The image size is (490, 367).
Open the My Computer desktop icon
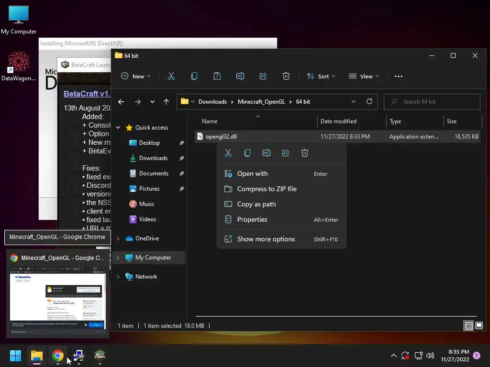click(x=19, y=20)
